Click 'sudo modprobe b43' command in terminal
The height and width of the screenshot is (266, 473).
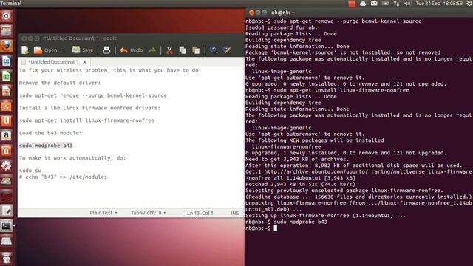point(301,222)
